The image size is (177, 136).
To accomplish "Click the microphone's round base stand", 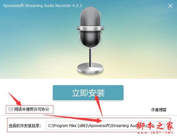I will (90, 68).
